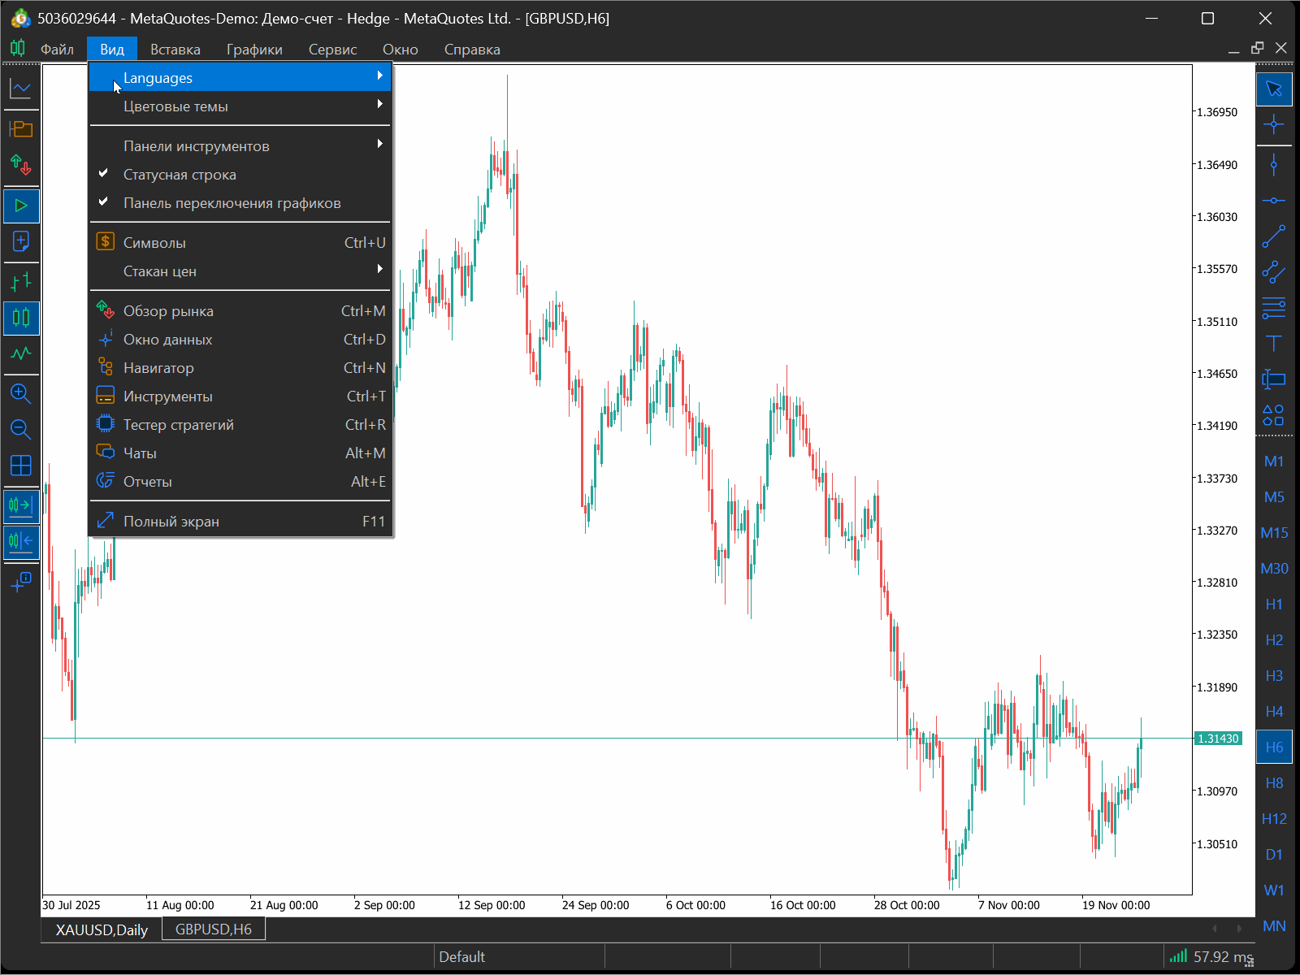Open Чаты from the Вид menu
Viewport: 1300px width, 975px height.
click(240, 453)
